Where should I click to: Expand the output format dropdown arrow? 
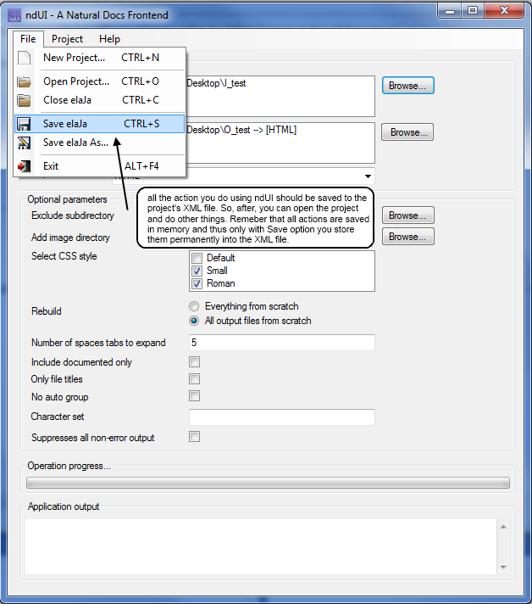click(367, 176)
